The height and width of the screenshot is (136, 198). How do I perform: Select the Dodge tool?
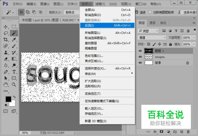click(14, 65)
